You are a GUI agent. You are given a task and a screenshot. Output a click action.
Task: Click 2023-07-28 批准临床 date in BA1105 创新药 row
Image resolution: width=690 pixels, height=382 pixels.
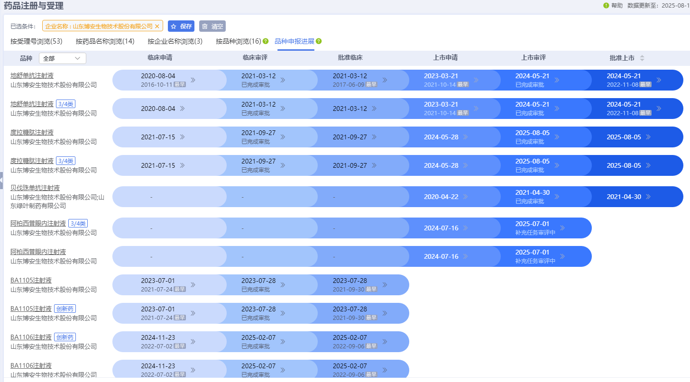click(350, 309)
